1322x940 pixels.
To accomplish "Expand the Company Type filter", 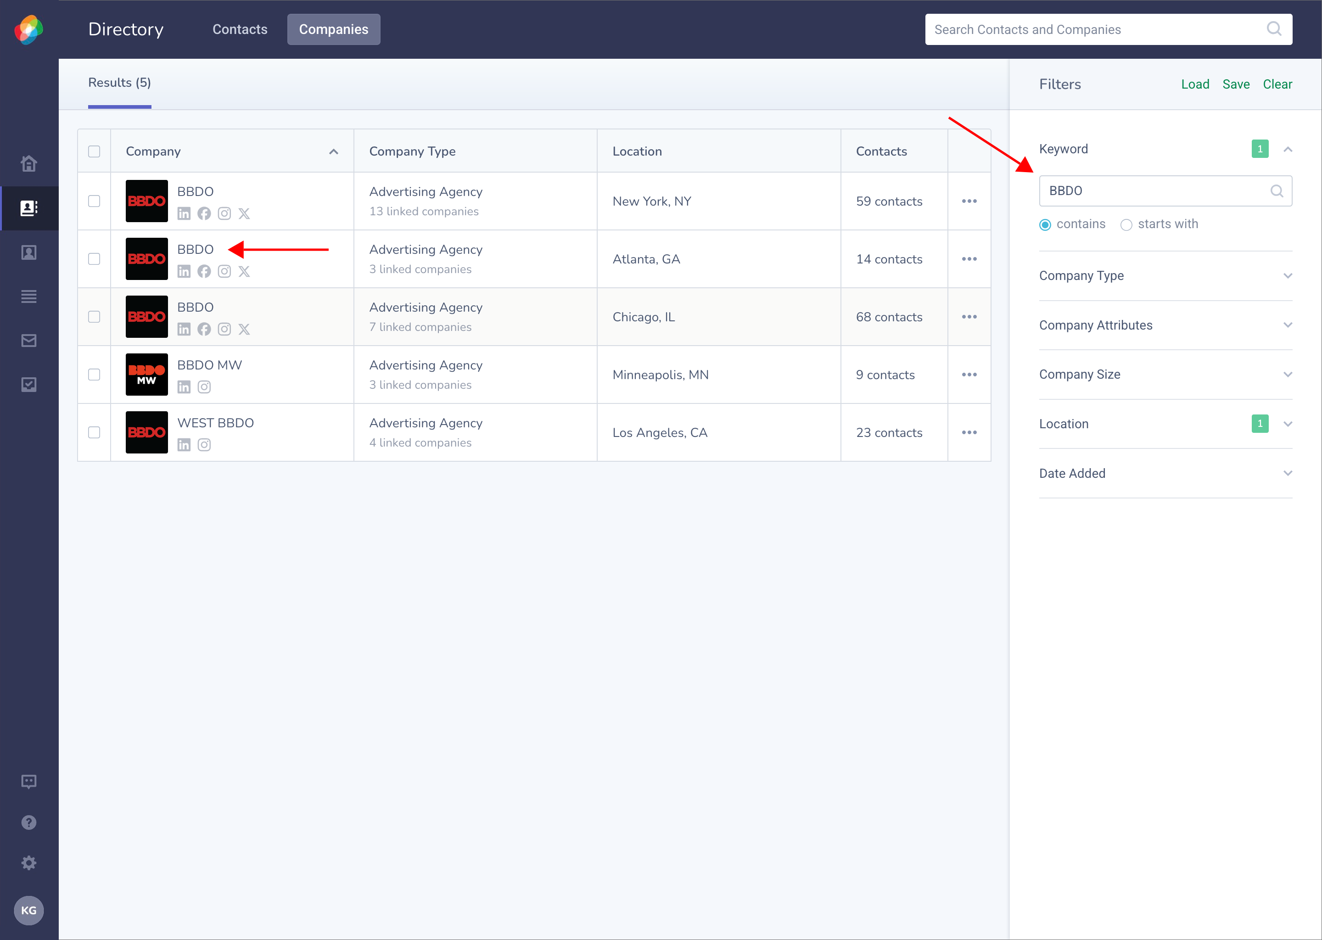I will (x=1288, y=276).
